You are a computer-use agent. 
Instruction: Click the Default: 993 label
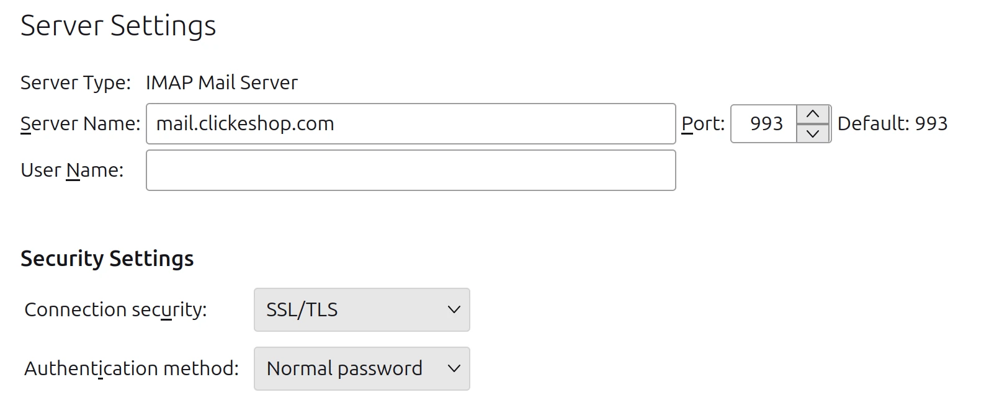(x=893, y=123)
